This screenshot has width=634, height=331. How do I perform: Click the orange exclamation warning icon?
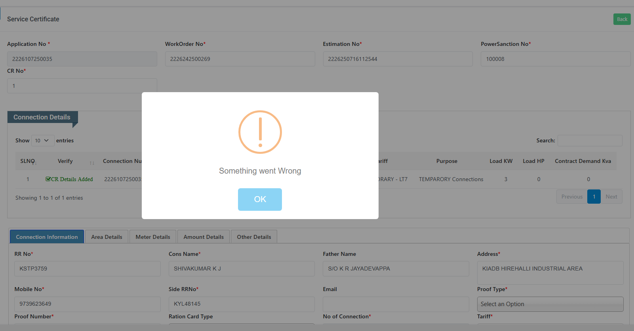pos(260,132)
